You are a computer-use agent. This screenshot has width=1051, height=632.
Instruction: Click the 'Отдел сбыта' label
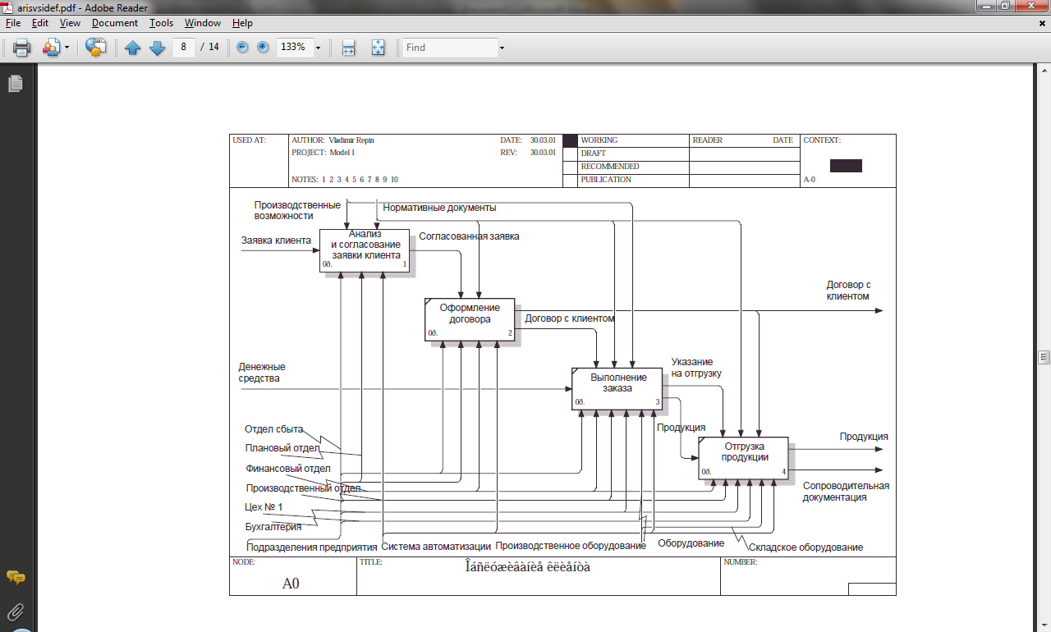tap(274, 428)
